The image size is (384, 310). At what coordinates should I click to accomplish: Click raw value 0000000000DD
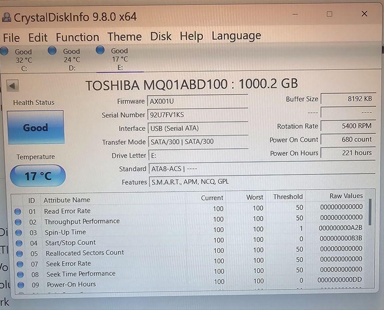tap(340, 279)
